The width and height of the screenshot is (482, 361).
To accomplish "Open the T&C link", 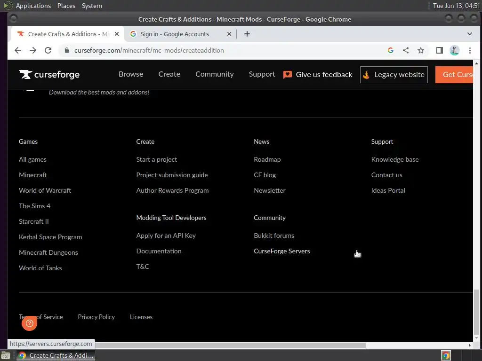I will pyautogui.click(x=143, y=267).
